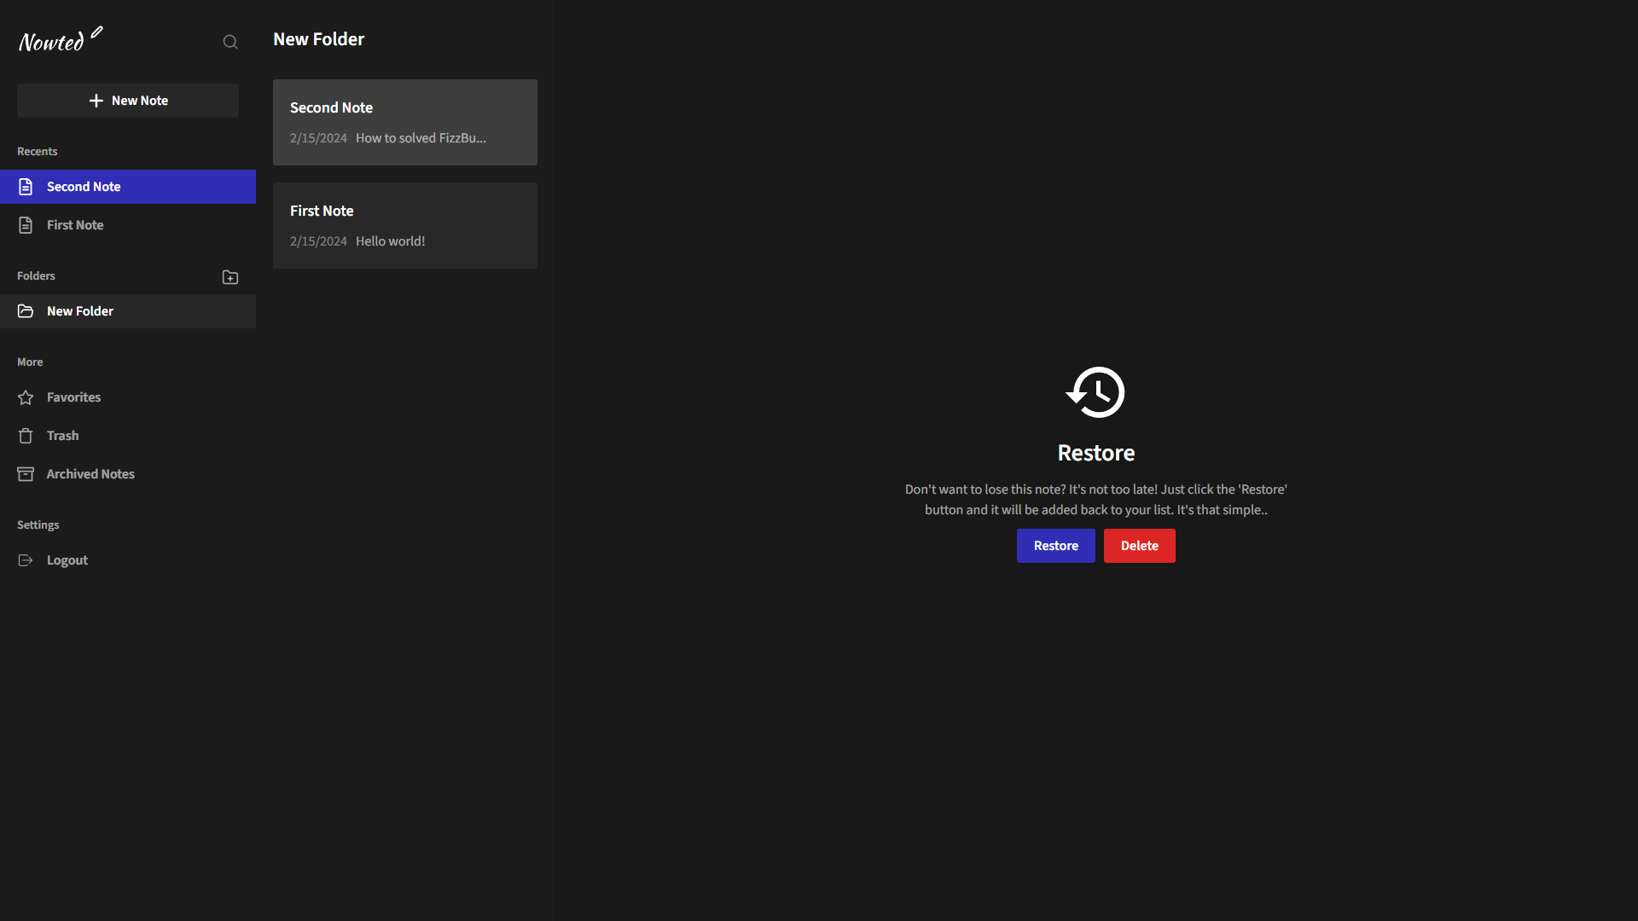Screen dimensions: 1638x921
Task: Open the Second Note card in folder
Action: point(404,122)
